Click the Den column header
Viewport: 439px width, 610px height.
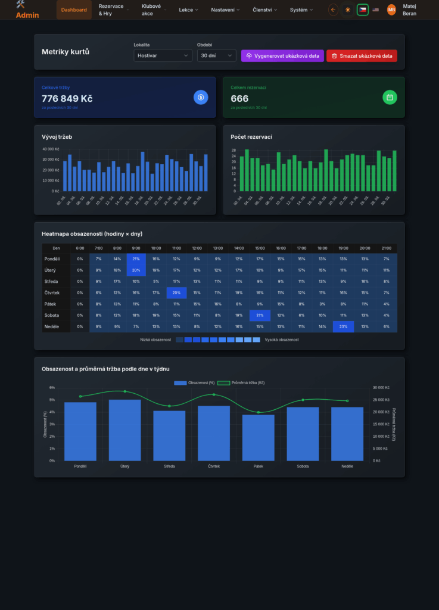(x=57, y=248)
